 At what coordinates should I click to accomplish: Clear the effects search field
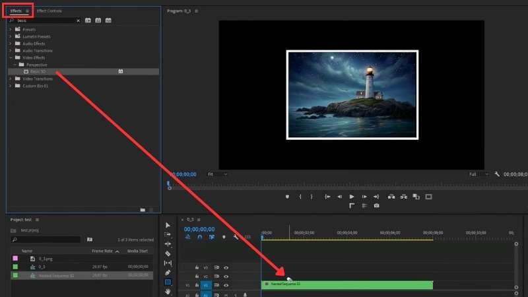[x=78, y=20]
